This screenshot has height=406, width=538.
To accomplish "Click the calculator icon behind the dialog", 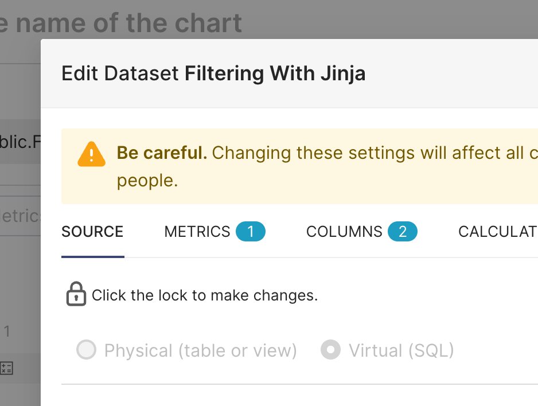I will tap(7, 368).
